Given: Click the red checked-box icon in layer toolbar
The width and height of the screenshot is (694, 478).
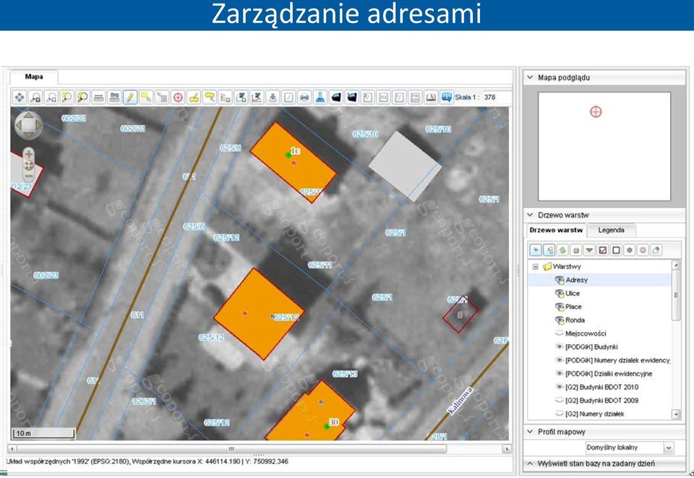Looking at the screenshot, I should pos(602,250).
